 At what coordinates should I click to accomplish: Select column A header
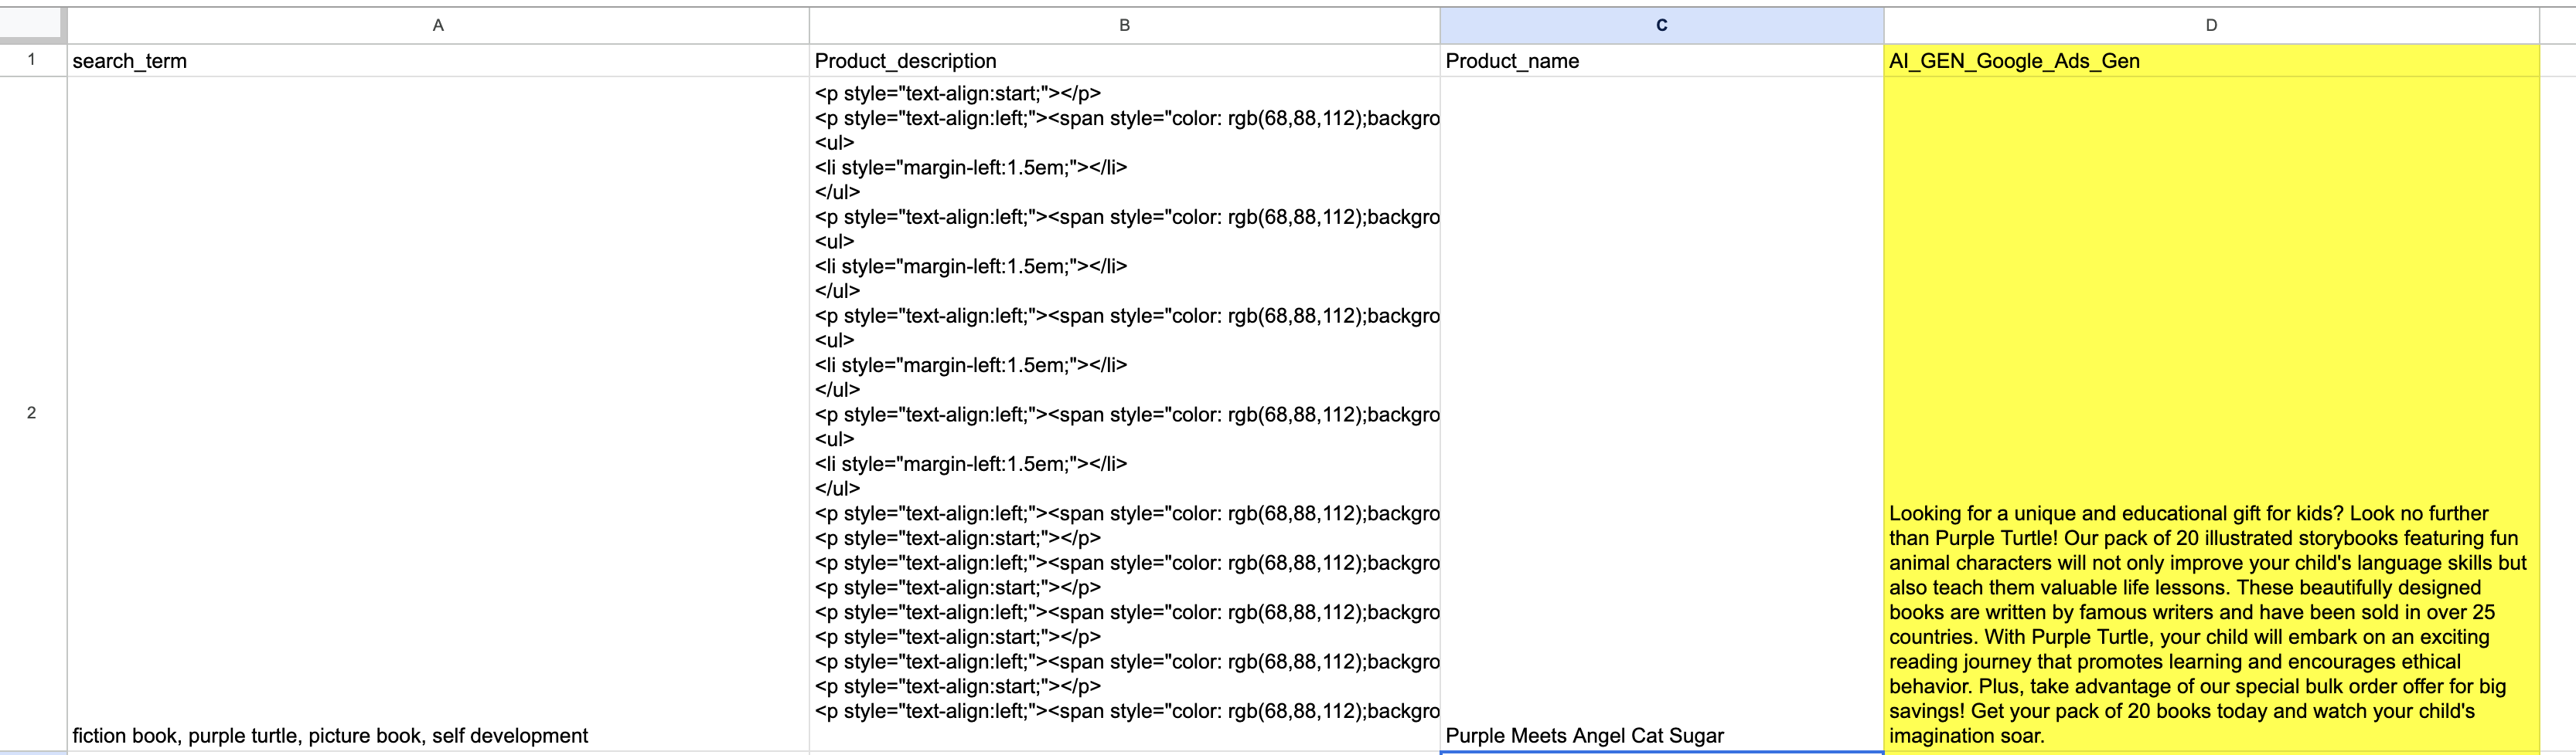click(x=438, y=25)
